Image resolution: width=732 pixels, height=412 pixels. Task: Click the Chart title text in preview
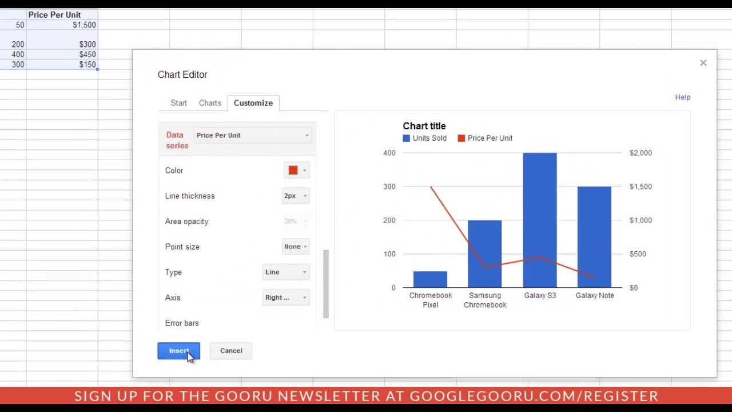(x=424, y=126)
